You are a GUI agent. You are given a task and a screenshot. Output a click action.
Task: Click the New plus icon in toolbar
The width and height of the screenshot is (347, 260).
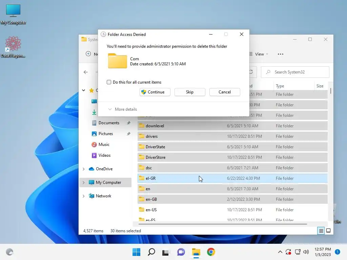(x=88, y=54)
